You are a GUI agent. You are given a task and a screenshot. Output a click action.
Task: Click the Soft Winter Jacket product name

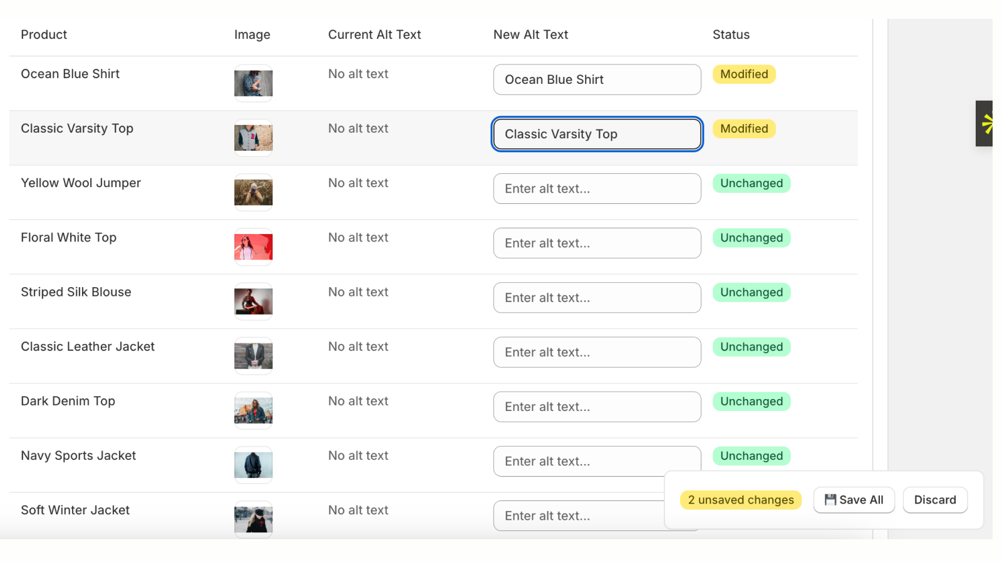[x=75, y=510]
